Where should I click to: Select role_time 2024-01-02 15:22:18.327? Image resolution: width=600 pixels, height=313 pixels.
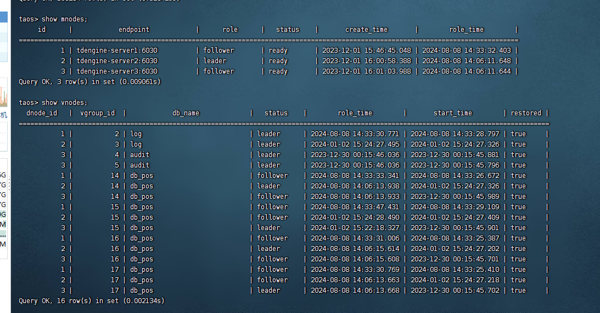pyautogui.click(x=355, y=228)
